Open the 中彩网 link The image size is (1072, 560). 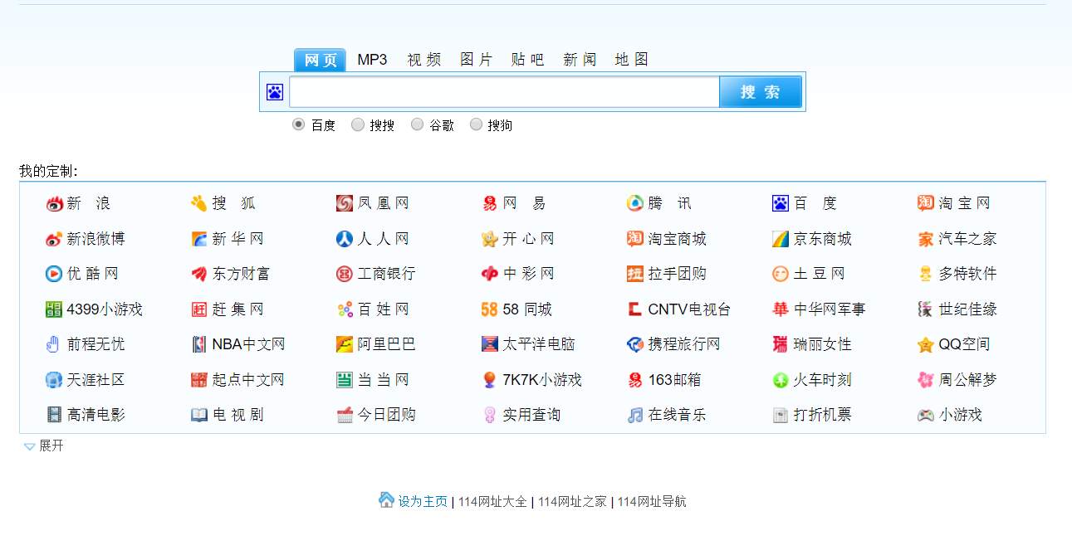coord(528,274)
